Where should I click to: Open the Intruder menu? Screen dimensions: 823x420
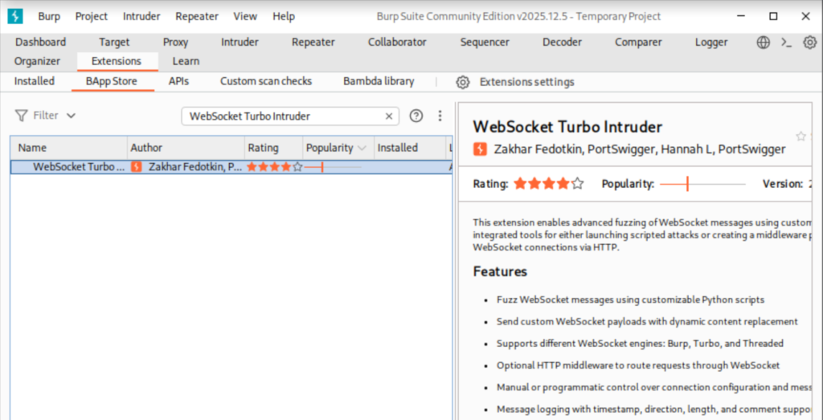click(x=141, y=16)
